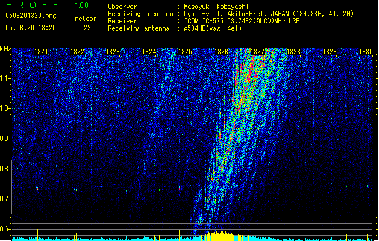The image size is (379, 241).
Task: Click the Receiver field label
Action: [122, 21]
